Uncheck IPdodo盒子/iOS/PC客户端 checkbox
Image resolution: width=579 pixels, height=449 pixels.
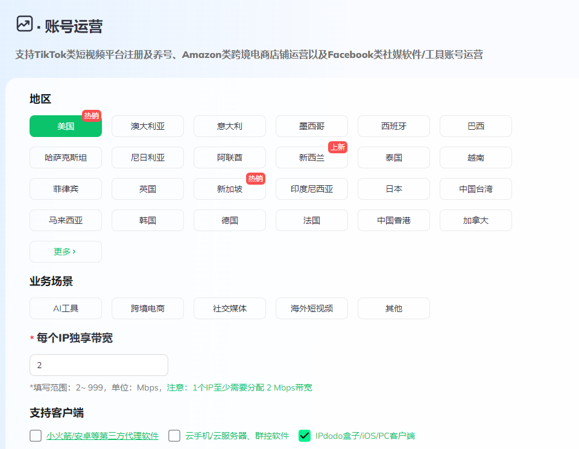click(305, 436)
